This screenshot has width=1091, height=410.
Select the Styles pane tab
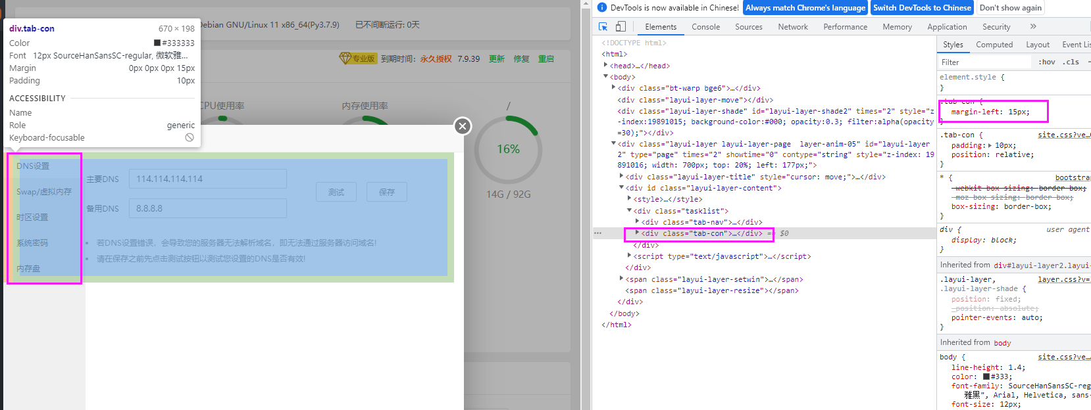(x=953, y=45)
